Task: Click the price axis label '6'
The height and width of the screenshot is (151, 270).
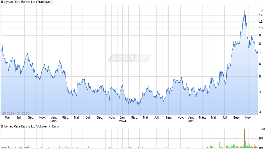Action: (260, 64)
